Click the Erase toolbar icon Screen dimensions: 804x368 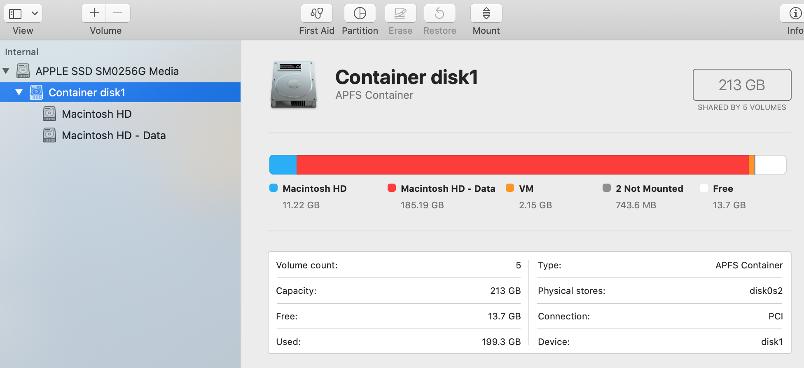(400, 13)
